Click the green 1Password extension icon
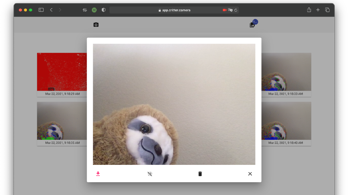This screenshot has height=195, width=348. pos(94,10)
